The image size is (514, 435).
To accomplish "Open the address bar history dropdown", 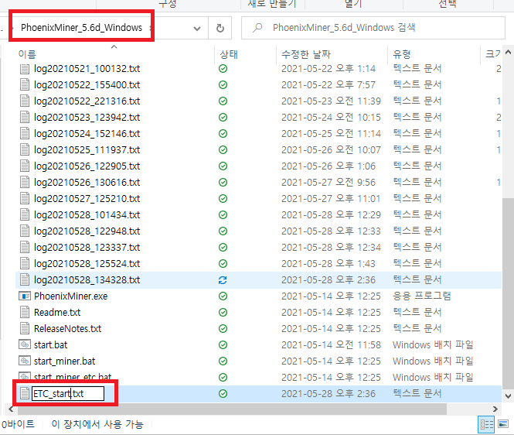I will (x=197, y=28).
